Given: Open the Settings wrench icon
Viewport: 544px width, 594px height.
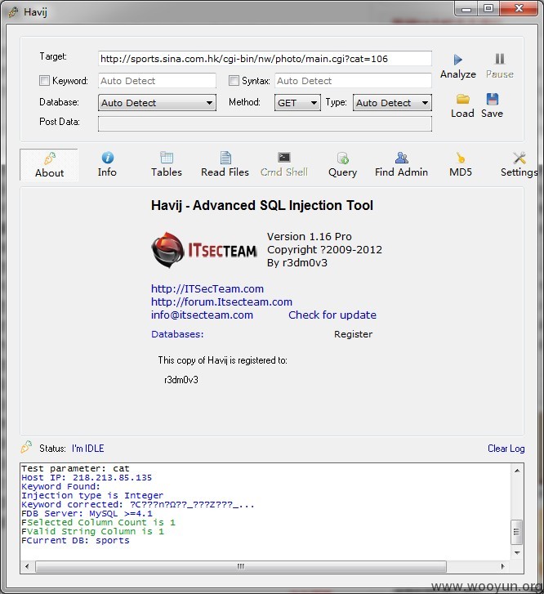Looking at the screenshot, I should 519,158.
